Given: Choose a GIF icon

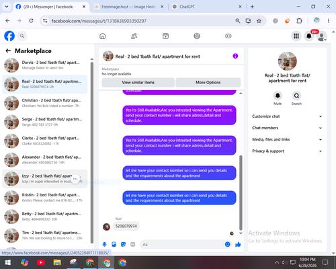Looking at the screenshot, I should point(132,244).
